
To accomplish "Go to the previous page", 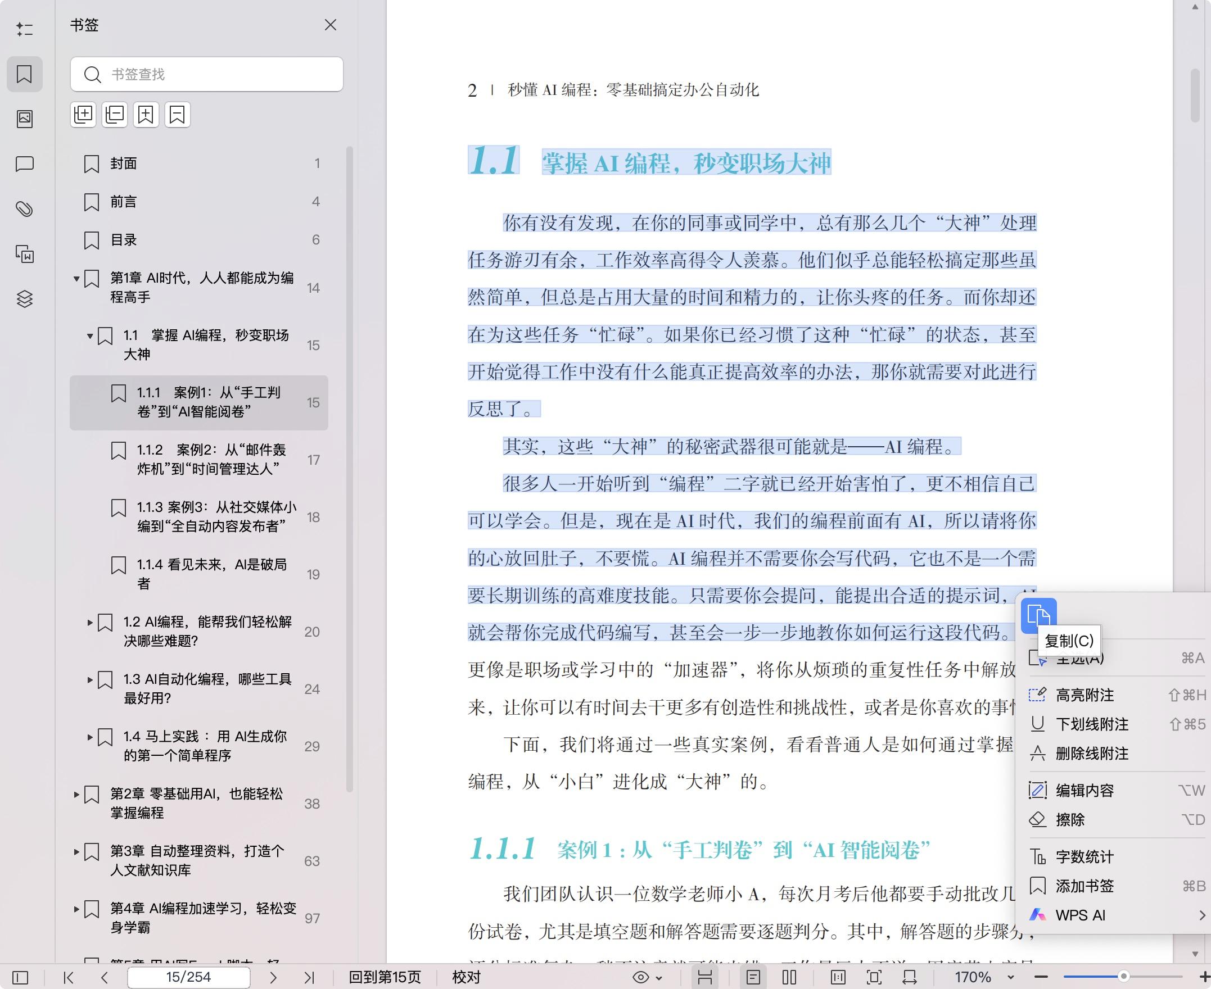I will tap(104, 978).
